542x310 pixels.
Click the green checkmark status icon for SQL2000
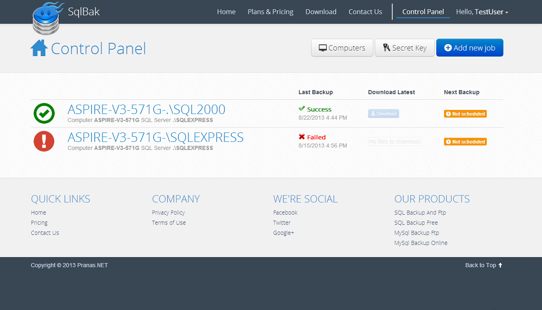(44, 113)
